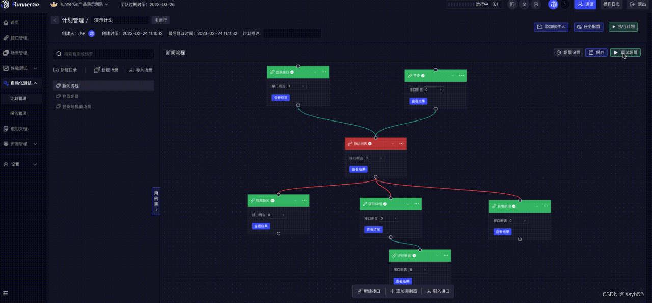Click the 用例集 tab on canvas edge
Image resolution: width=652 pixels, height=303 pixels.
pyautogui.click(x=155, y=200)
